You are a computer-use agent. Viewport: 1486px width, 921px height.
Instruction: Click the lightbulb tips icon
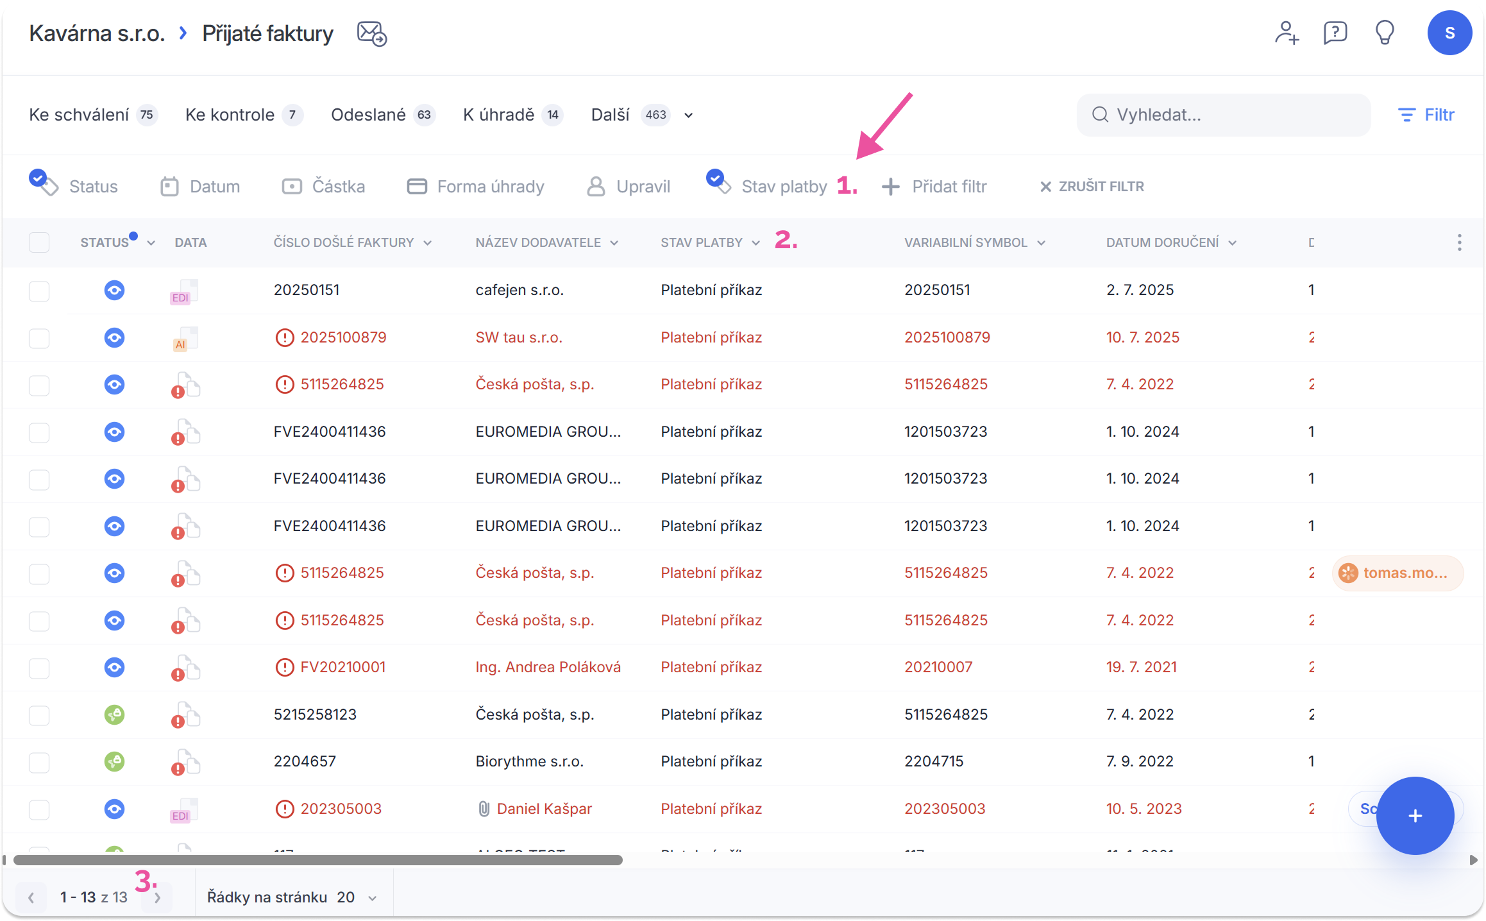pos(1385,33)
